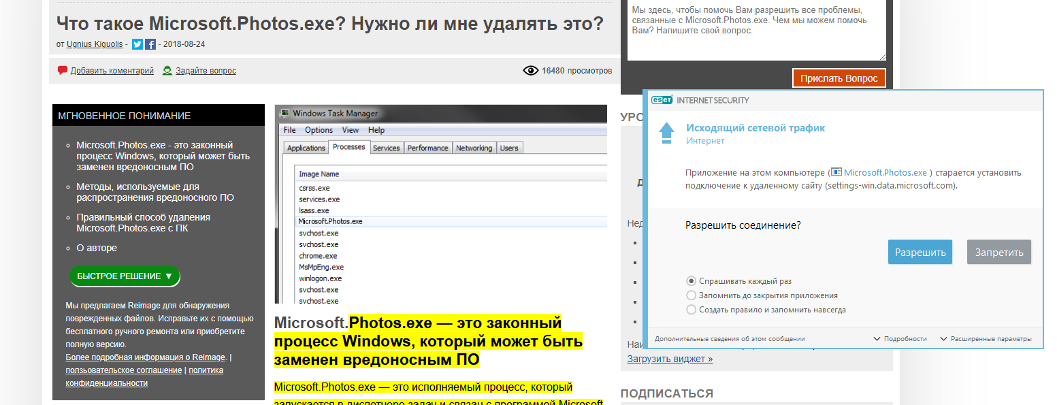The image size is (1057, 405).
Task: Switch to the Networking tab
Action: pyautogui.click(x=474, y=148)
